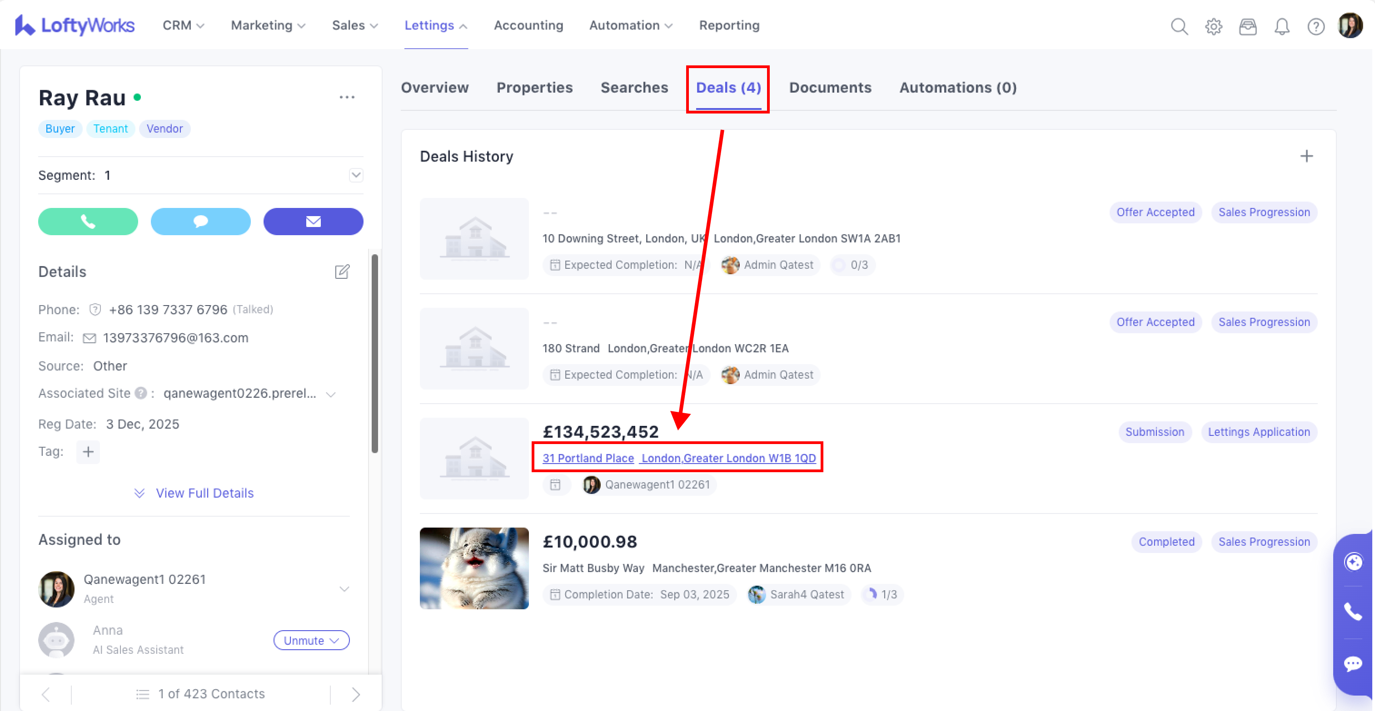Click the edit Details pencil icon
The image size is (1375, 711).
[342, 272]
